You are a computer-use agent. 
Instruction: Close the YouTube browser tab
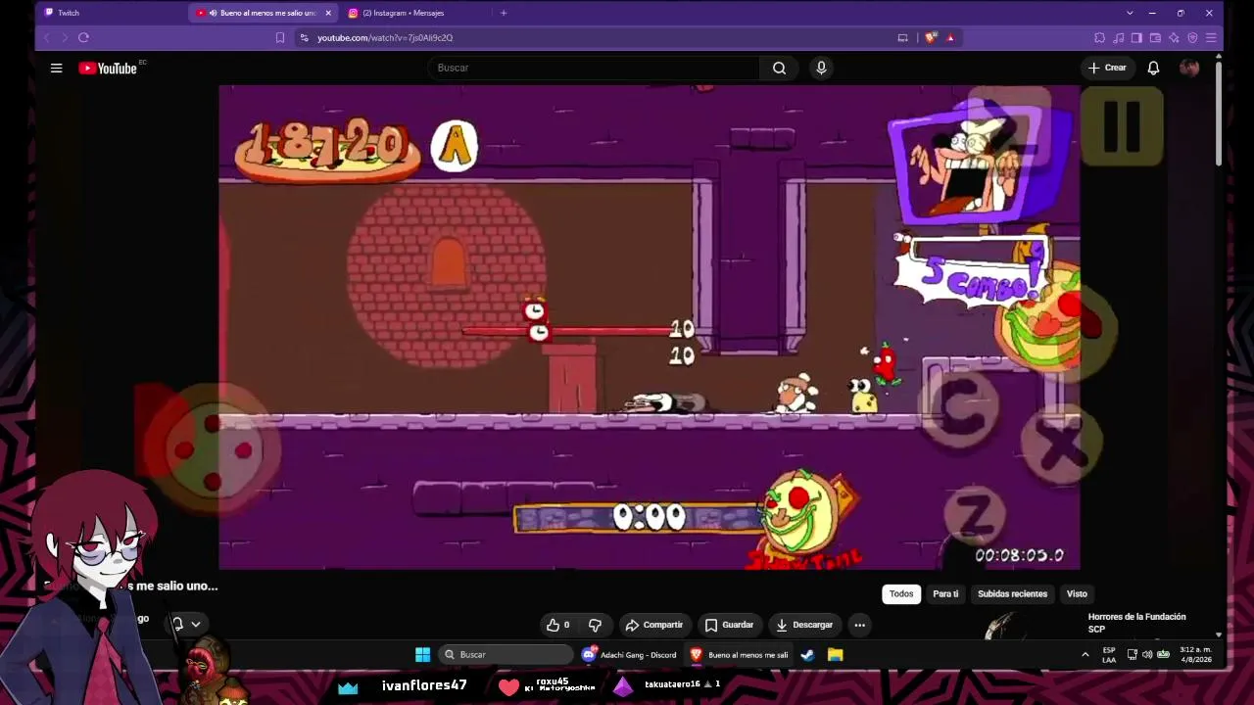coord(328,13)
